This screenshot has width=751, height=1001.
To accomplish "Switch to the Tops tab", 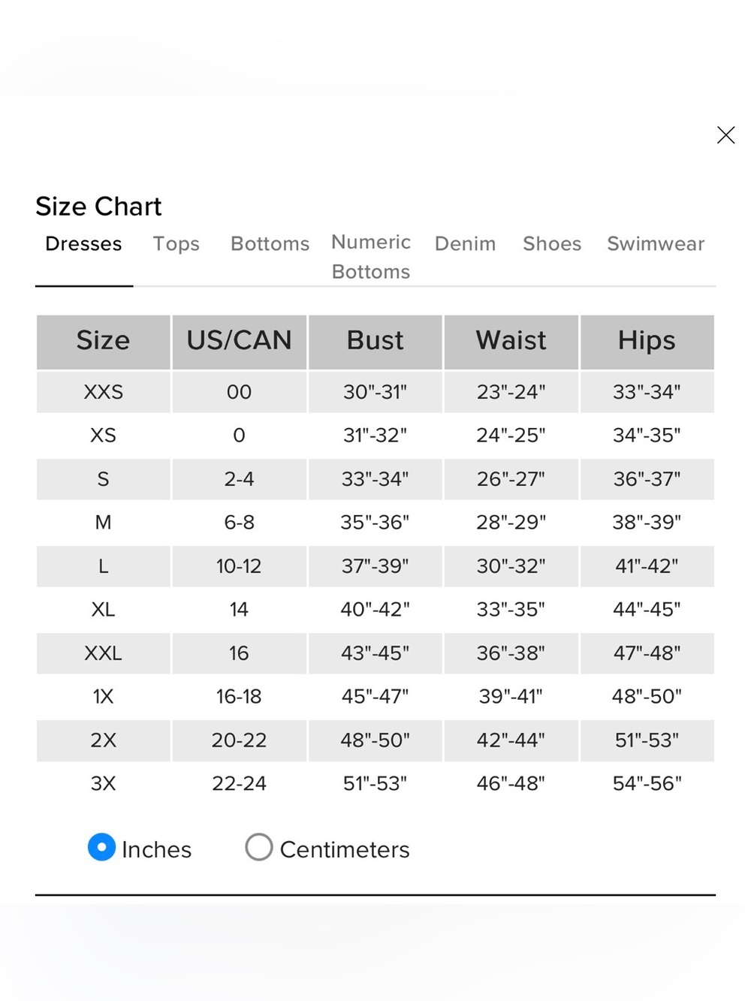I will click(x=176, y=244).
